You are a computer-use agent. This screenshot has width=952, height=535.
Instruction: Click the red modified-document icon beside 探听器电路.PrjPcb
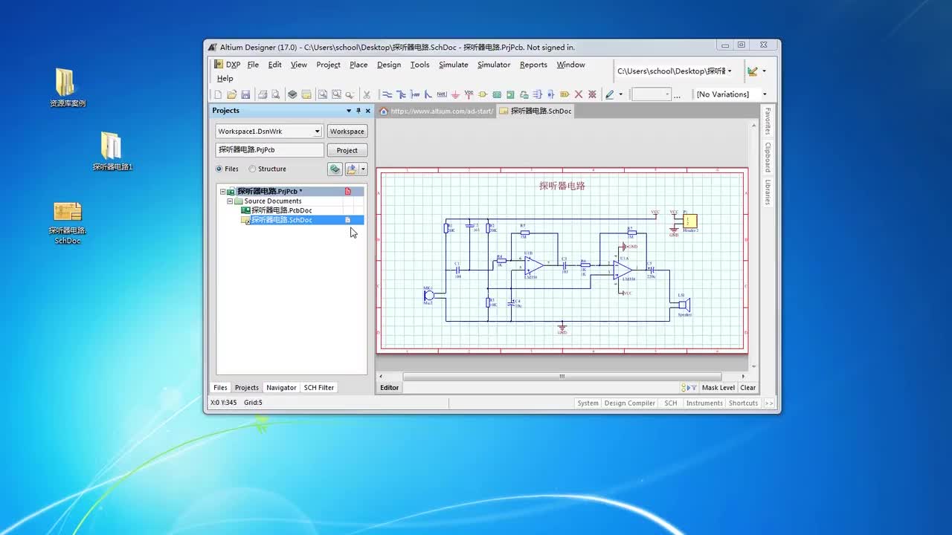pos(347,192)
